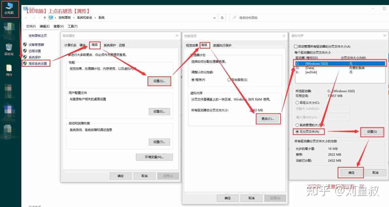389x207 pixels.
Task: Click the back navigation arrow
Action: [x=26, y=18]
